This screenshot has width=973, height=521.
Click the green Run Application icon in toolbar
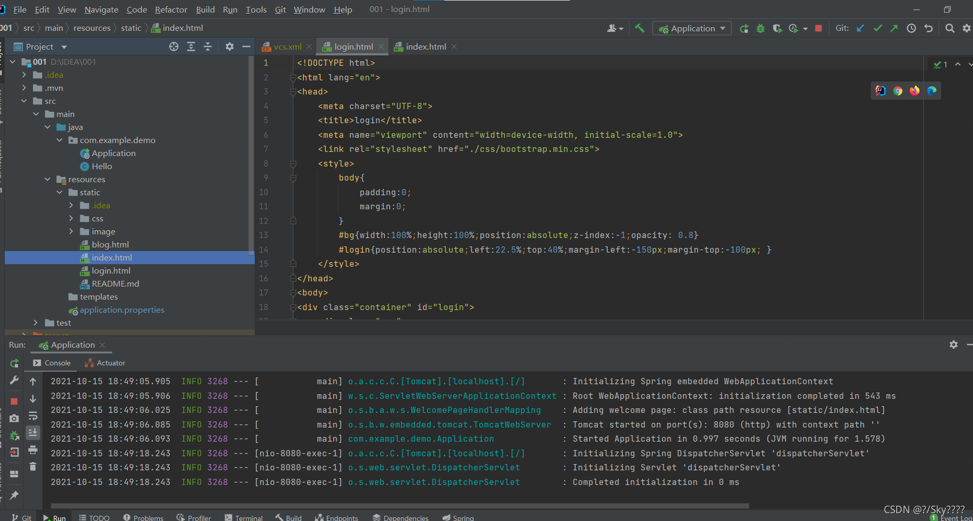click(x=744, y=29)
